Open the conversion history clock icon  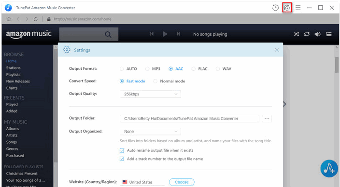coord(275,8)
